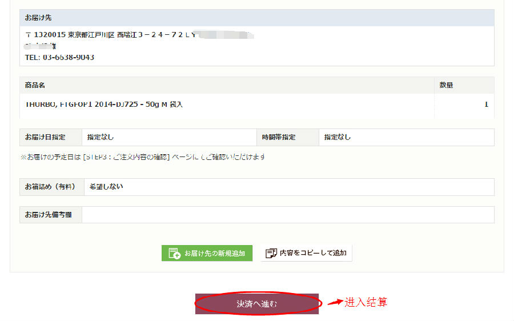Click the ※お届けの予定日 delivery note text
The height and width of the screenshot is (321, 514).
[143, 157]
